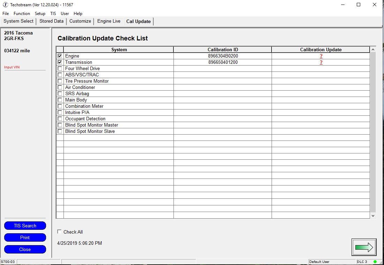Image resolution: width=384 pixels, height=265 pixels.
Task: Click the Calibration Update column header
Action: [321, 50]
